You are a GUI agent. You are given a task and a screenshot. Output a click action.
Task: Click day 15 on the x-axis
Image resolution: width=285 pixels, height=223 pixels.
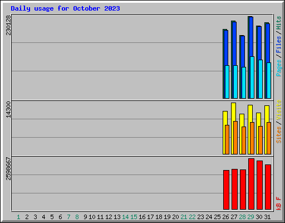pos(134,217)
